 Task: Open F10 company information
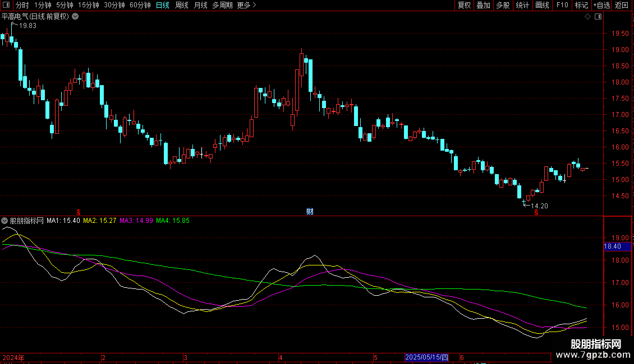pyautogui.click(x=562, y=5)
